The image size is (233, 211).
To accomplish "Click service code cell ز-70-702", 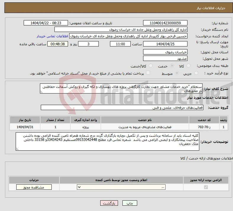I will [x=204, y=127].
